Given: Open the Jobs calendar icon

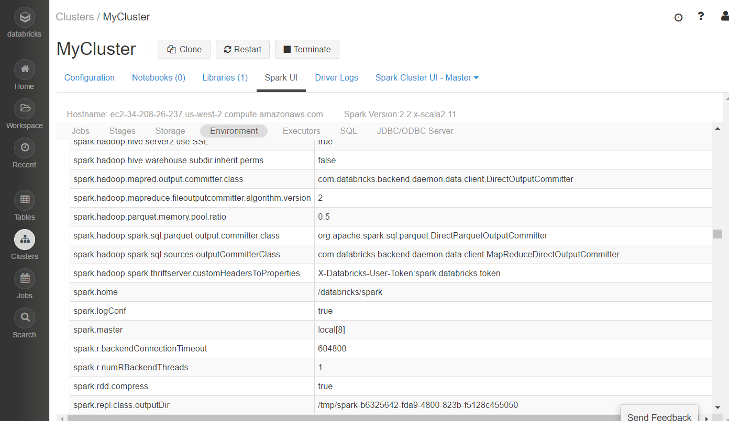Looking at the screenshot, I should click(x=25, y=279).
